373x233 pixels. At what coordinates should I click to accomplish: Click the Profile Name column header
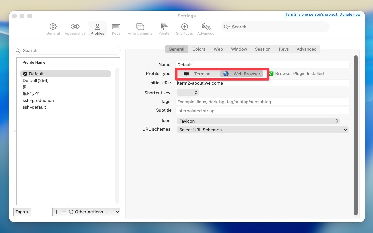click(64, 62)
